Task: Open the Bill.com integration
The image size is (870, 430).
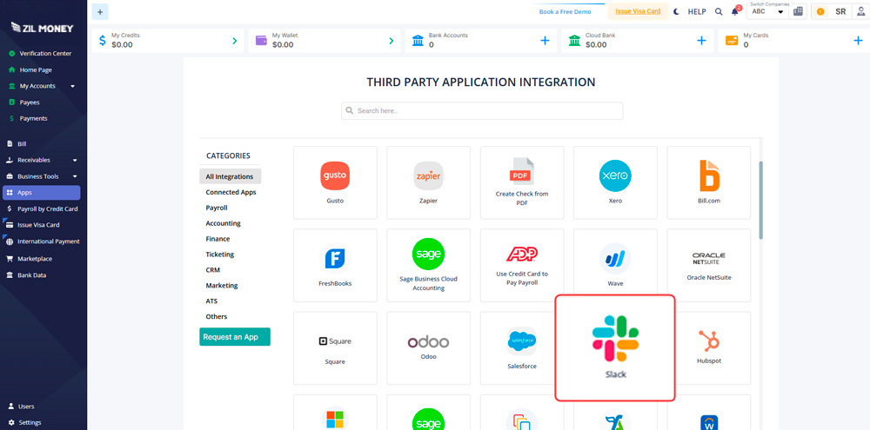Action: 708,182
